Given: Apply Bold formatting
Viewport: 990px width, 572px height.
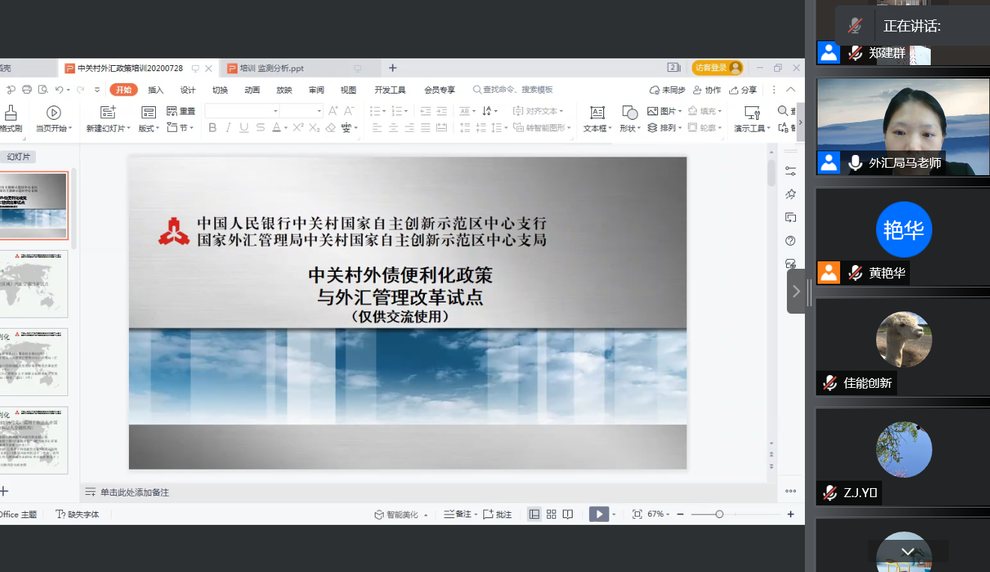Looking at the screenshot, I should click(x=212, y=128).
